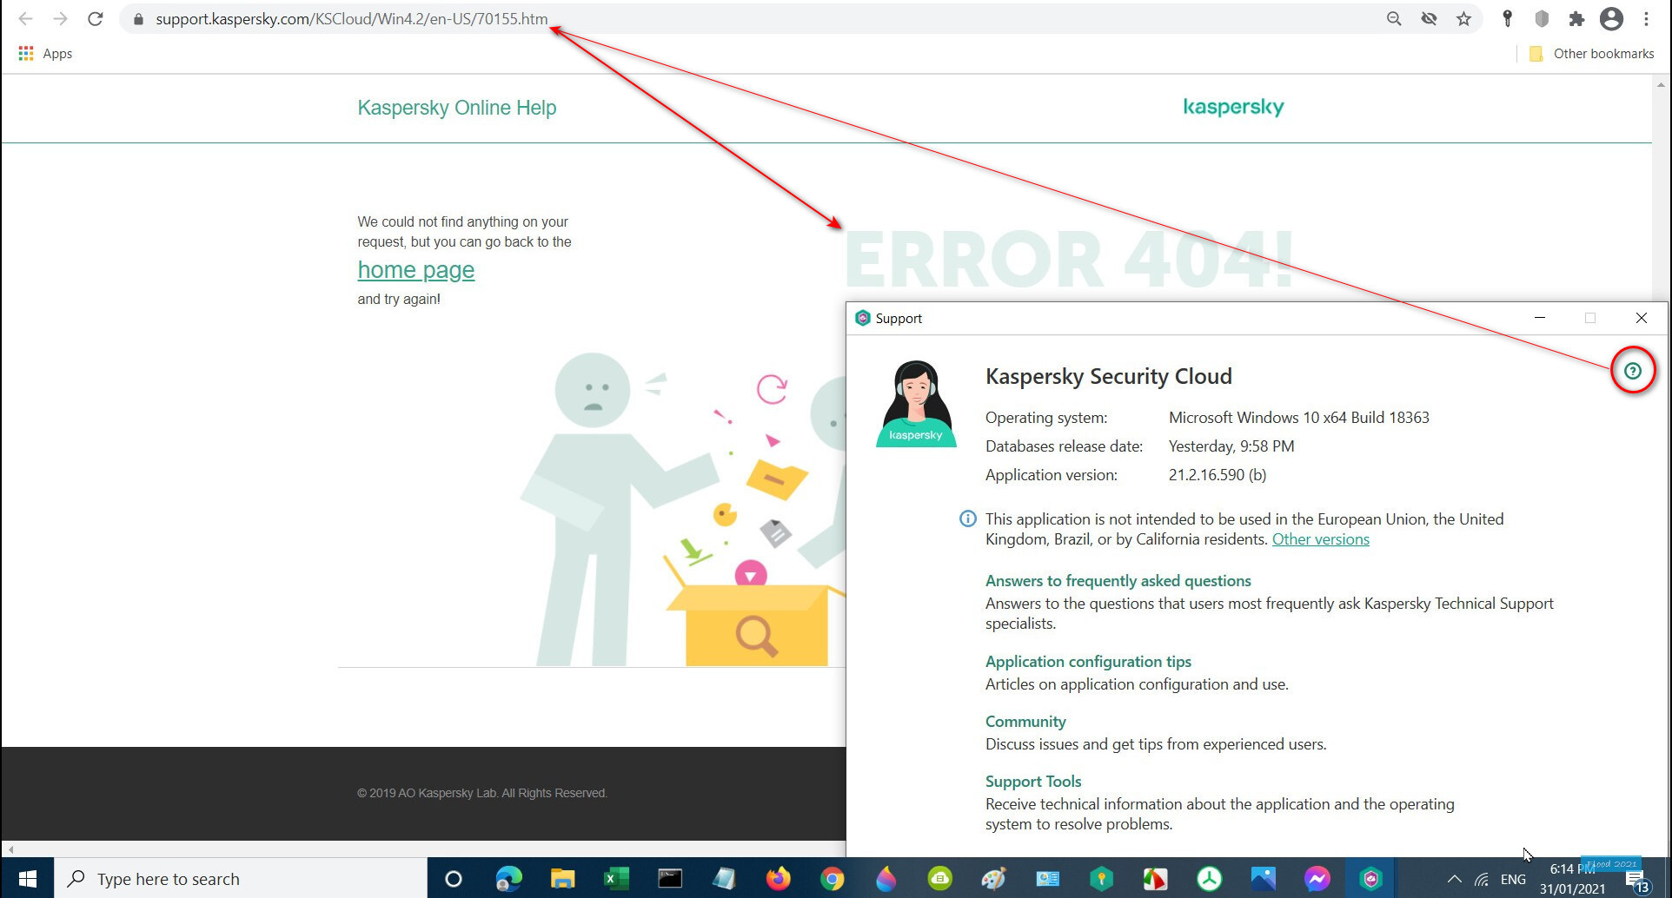
Task: Open the 'Other versions' link
Action: (1321, 539)
